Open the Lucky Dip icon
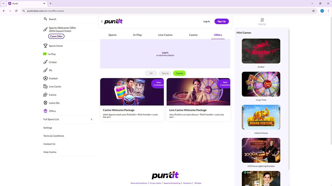332x186 pixels. point(45,103)
